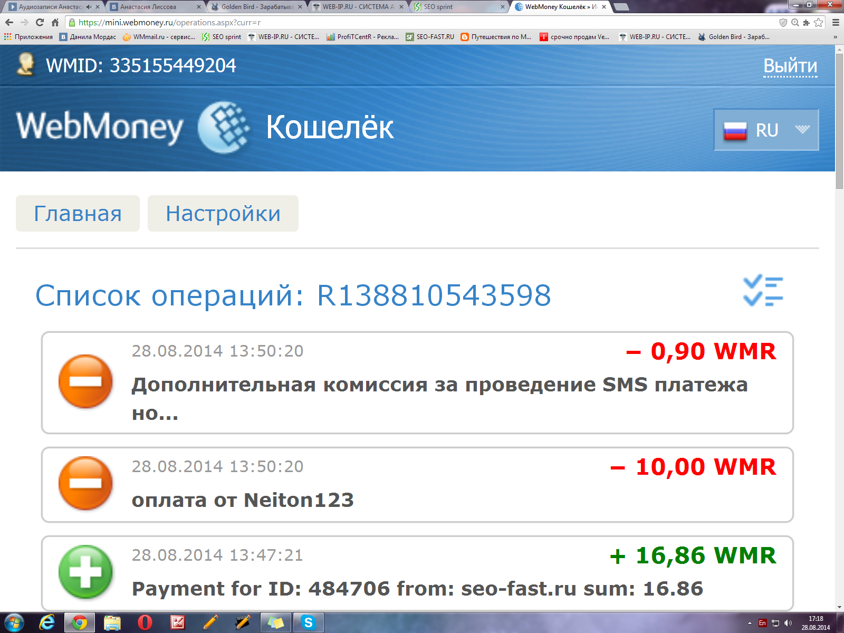The width and height of the screenshot is (844, 633).
Task: Open the Настройки section
Action: [223, 213]
